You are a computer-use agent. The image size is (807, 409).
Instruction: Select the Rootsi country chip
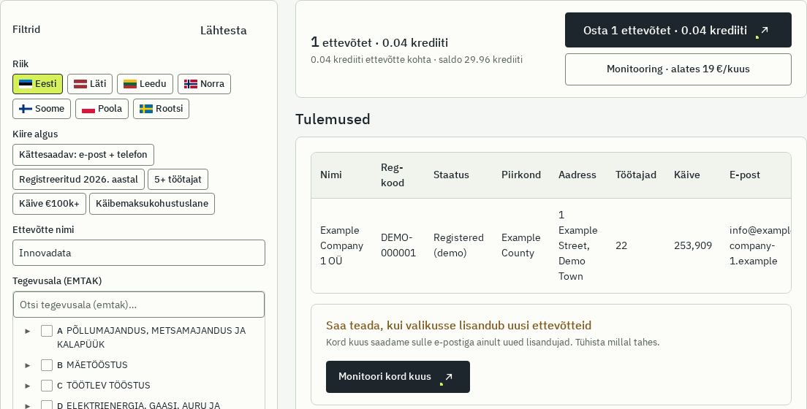click(161, 109)
